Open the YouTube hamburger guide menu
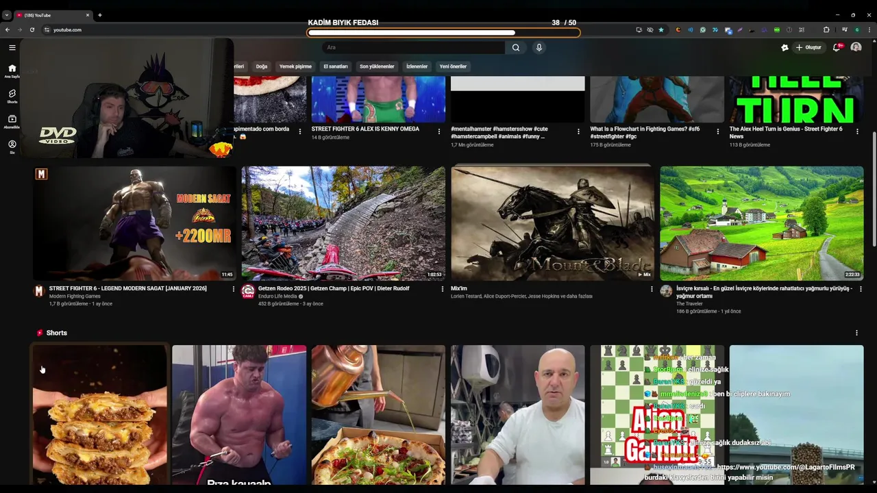Screen dimensions: 877x493 coord(12,47)
